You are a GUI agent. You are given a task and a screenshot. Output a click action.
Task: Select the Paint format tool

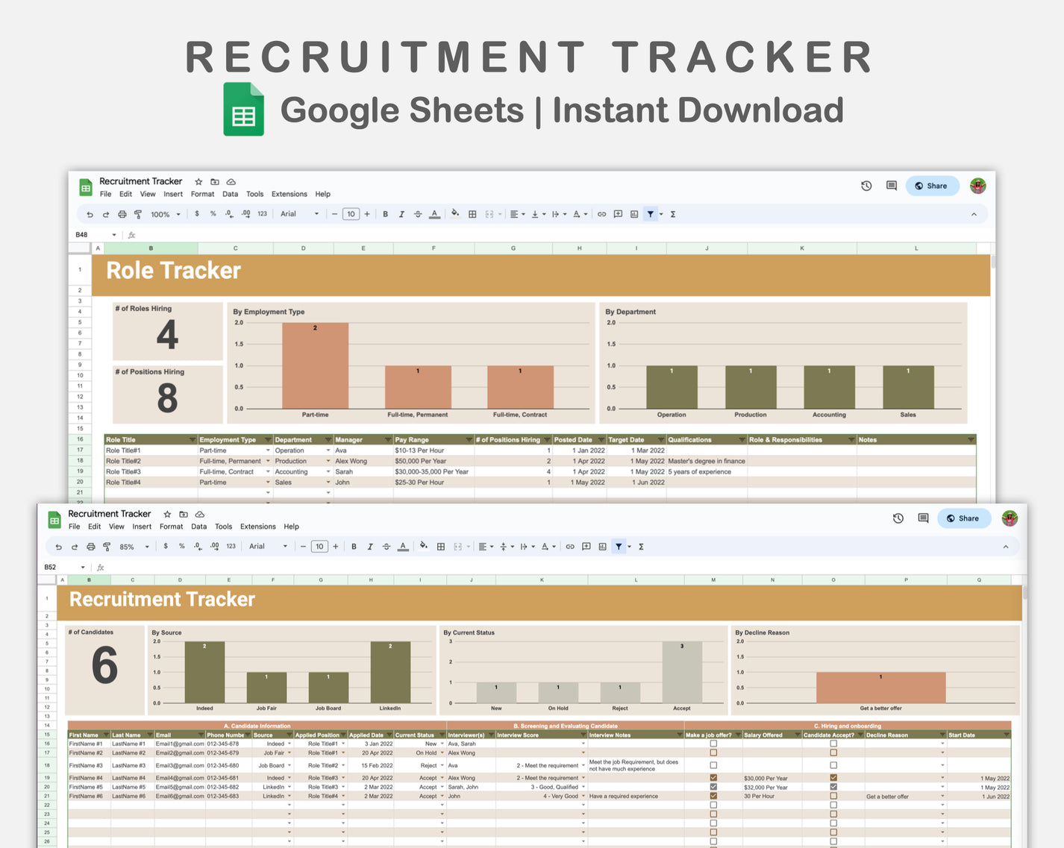click(x=107, y=546)
